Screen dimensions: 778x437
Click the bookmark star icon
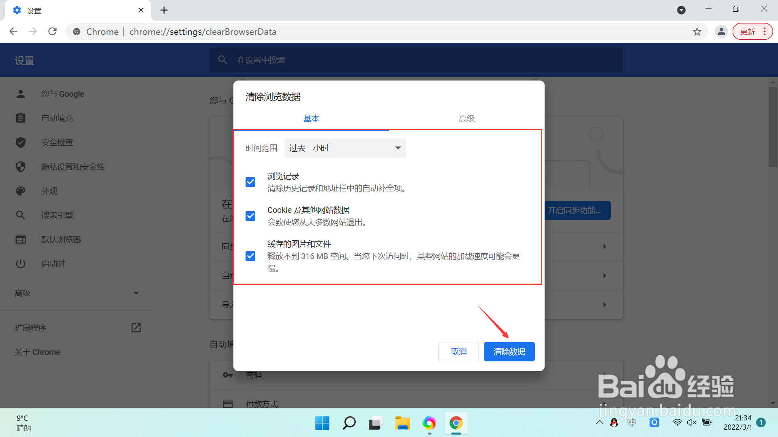tap(697, 32)
